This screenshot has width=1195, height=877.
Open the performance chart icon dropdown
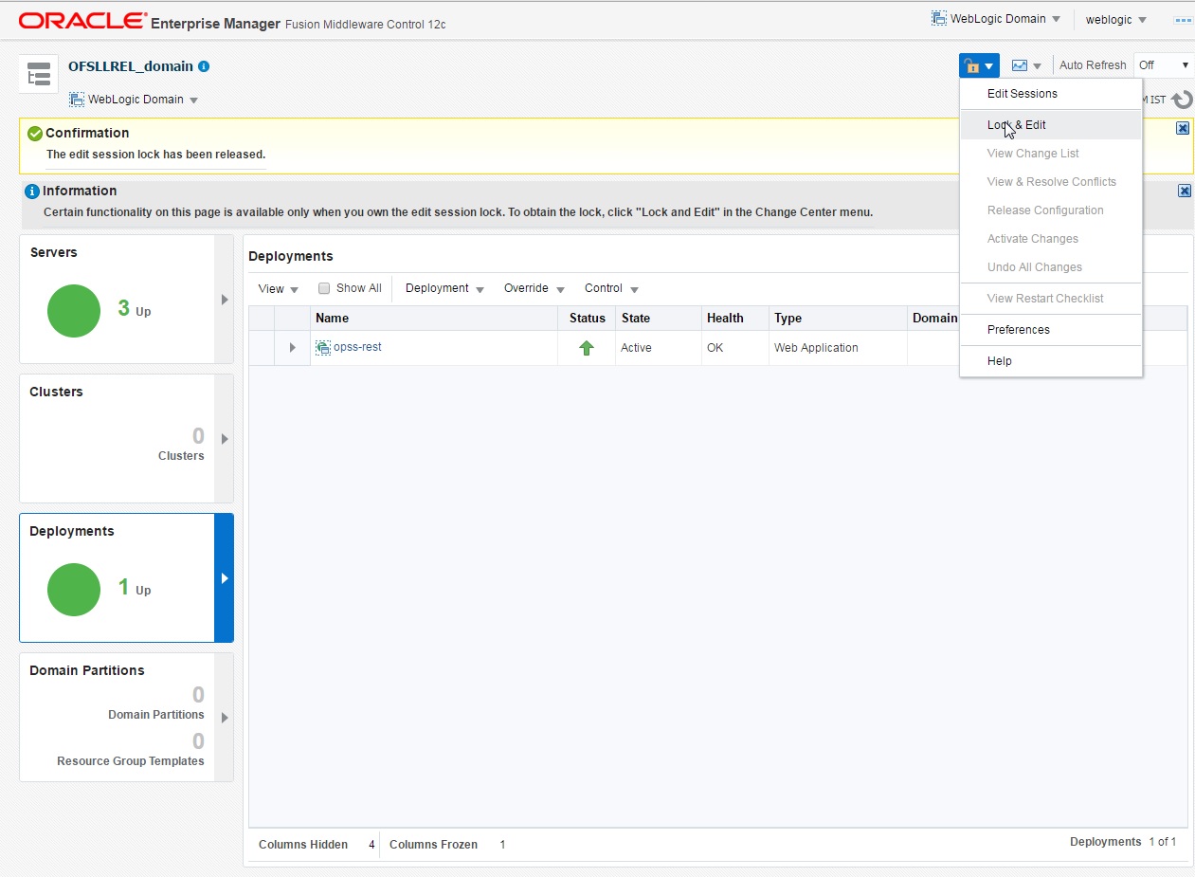[x=1026, y=65]
